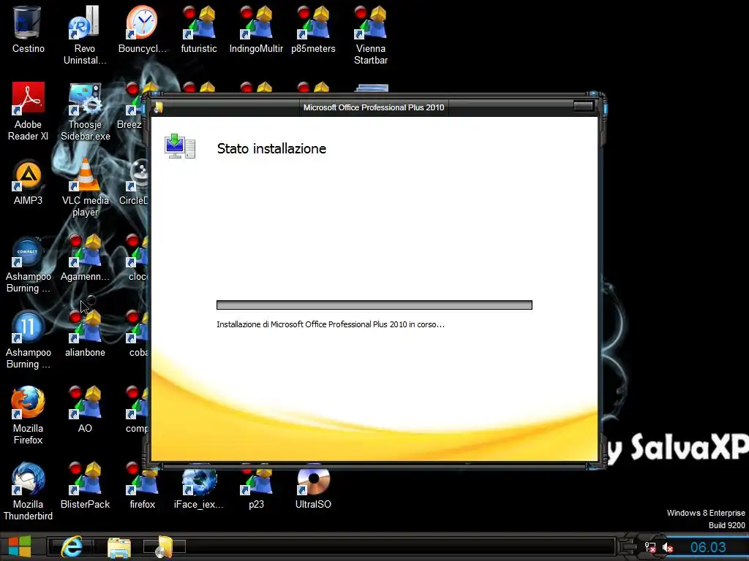Viewport: 749px width, 561px height.
Task: Select the p23 desktop shortcut
Action: point(256,488)
